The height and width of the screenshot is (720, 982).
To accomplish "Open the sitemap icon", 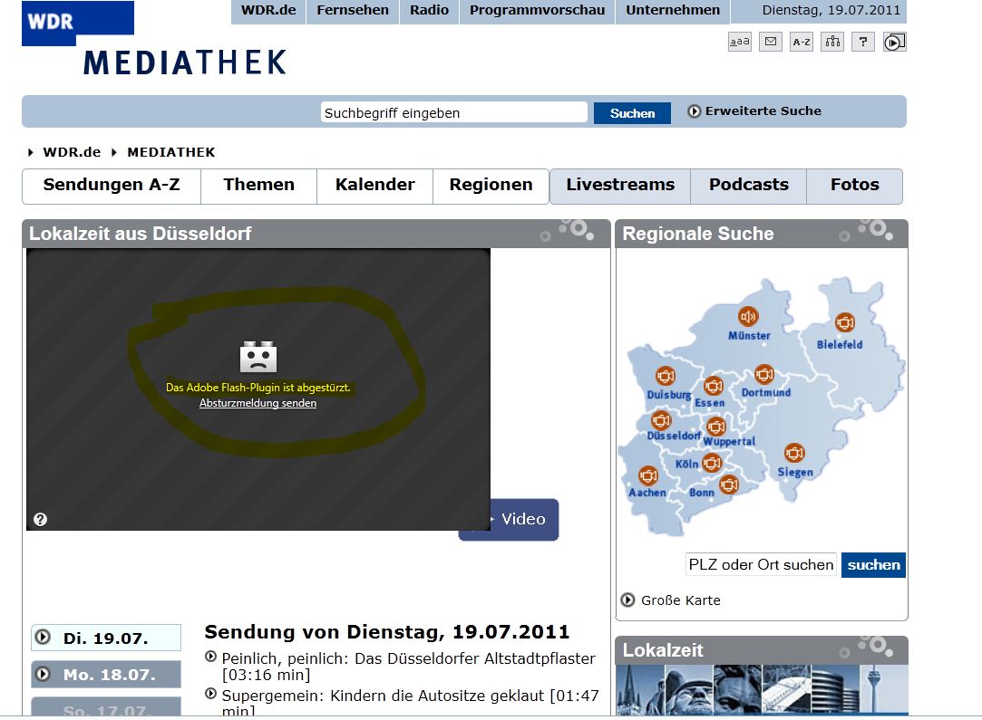I will coord(832,42).
